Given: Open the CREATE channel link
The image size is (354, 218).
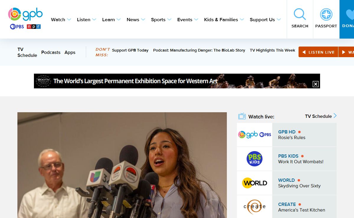Looking at the screenshot, I should coord(287,204).
